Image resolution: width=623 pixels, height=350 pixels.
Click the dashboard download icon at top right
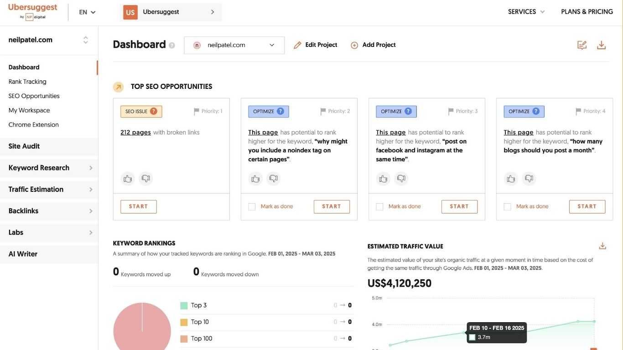tap(602, 45)
